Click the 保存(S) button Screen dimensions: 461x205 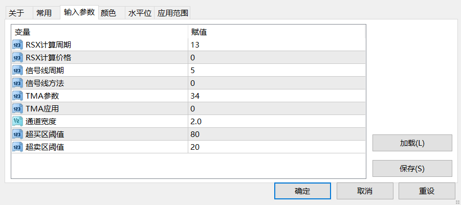point(412,169)
